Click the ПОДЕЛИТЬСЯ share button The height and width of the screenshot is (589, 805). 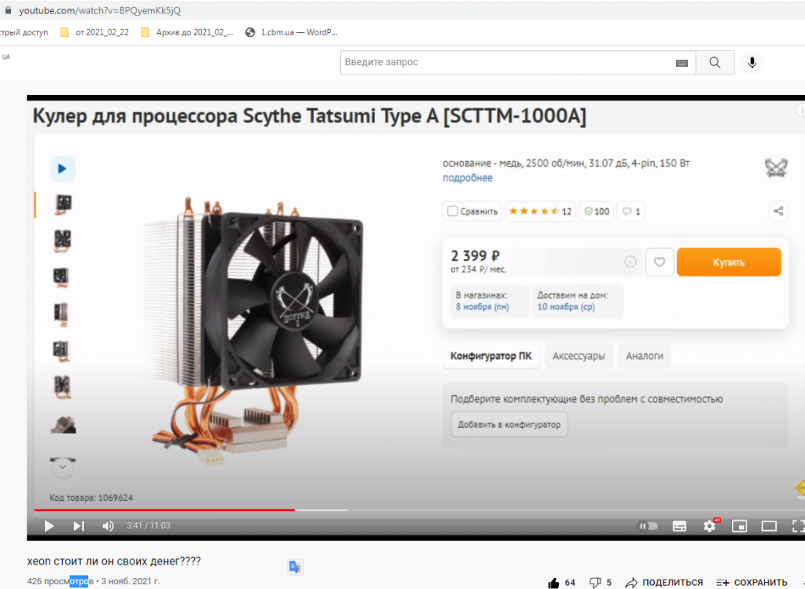coord(663,583)
